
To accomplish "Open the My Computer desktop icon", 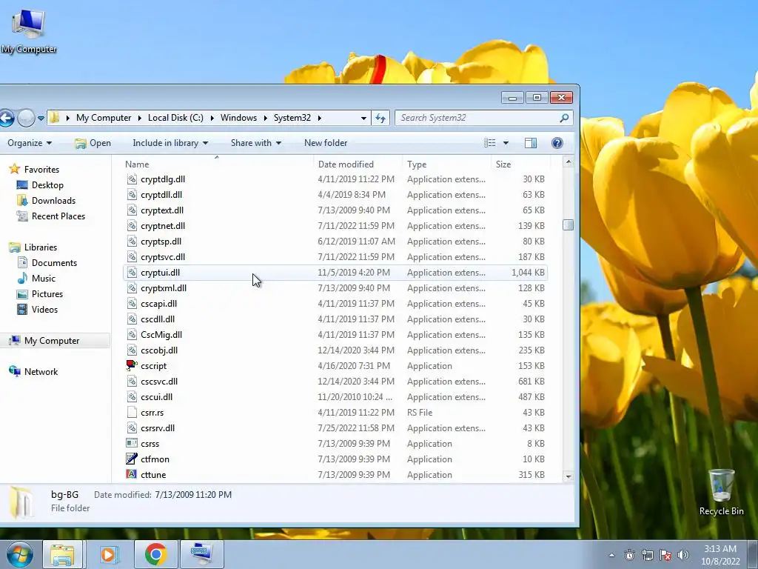I will click(29, 31).
